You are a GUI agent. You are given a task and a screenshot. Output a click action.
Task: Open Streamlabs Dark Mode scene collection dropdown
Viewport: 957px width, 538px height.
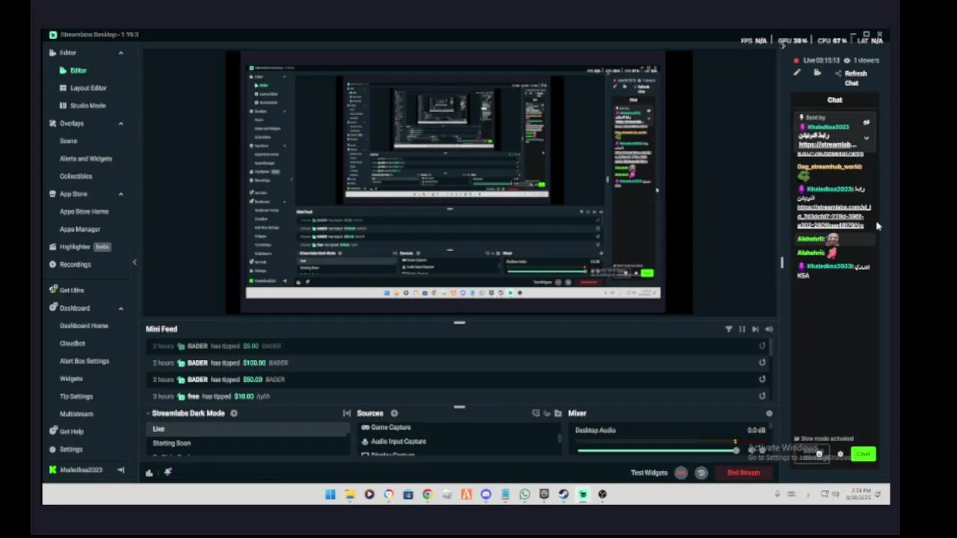tap(185, 413)
